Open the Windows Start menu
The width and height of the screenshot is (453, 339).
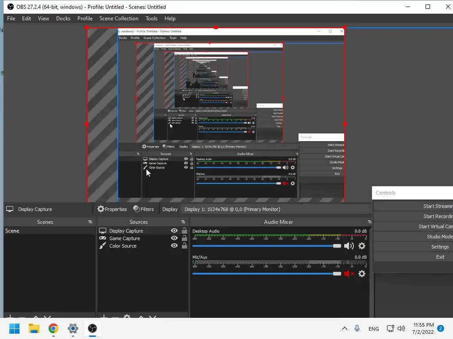(x=14, y=328)
